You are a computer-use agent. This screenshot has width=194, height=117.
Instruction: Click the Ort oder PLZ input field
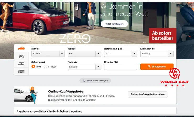click(121, 67)
